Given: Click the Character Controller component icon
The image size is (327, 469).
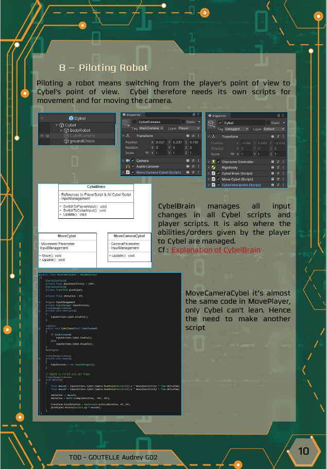Looking at the screenshot, I should point(213,162).
